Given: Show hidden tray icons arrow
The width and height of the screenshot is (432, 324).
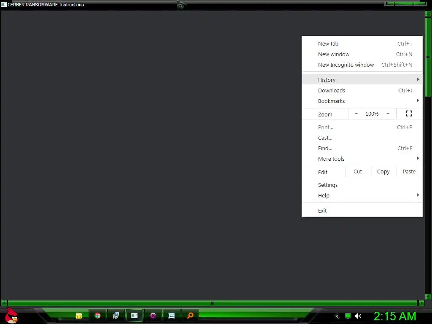Looking at the screenshot, I should [337, 316].
